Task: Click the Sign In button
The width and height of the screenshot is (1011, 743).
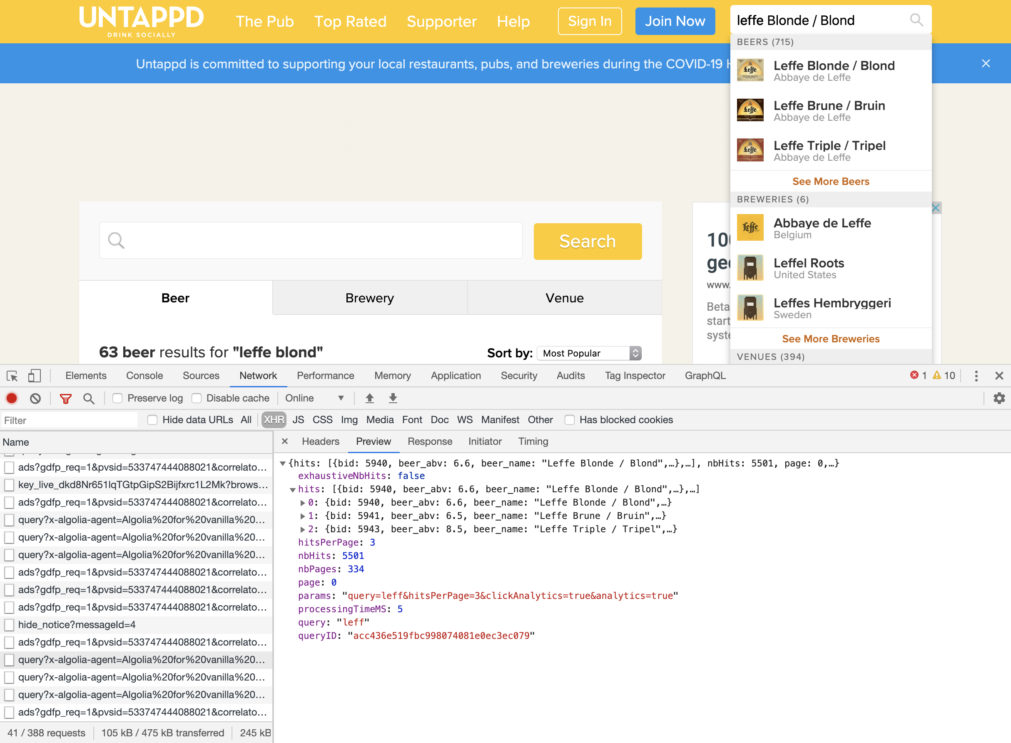Action: coord(590,21)
